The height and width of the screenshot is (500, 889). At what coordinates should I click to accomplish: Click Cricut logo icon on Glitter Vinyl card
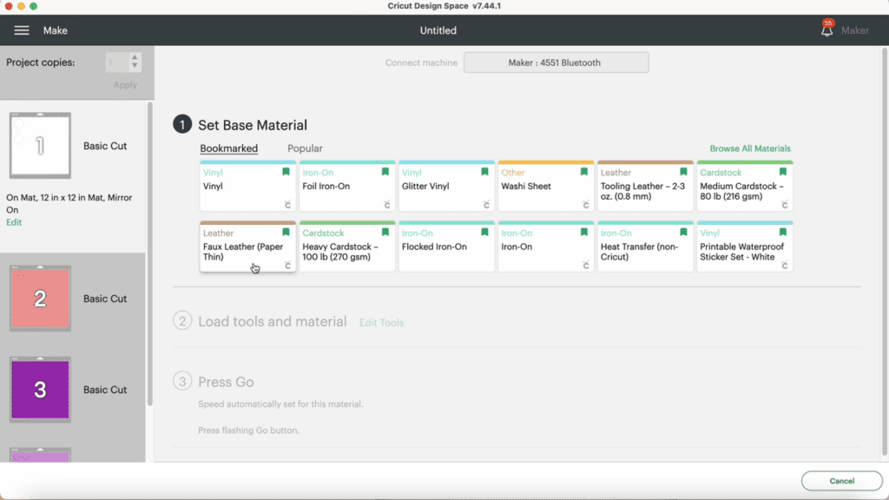tap(486, 205)
